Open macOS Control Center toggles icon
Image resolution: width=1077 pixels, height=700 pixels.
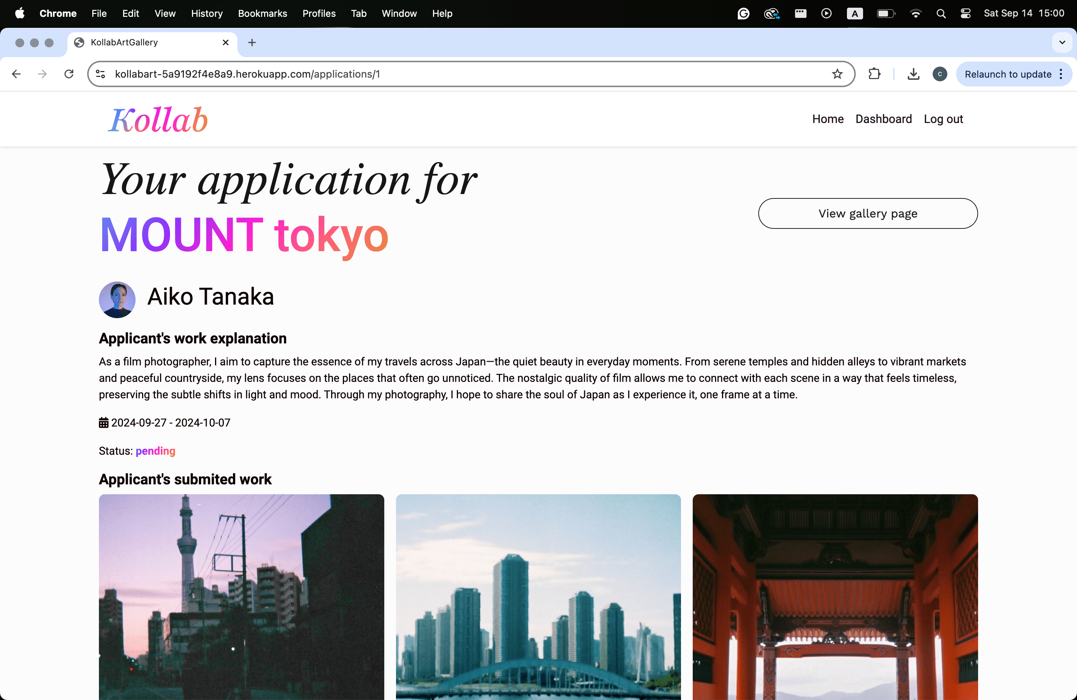965,14
